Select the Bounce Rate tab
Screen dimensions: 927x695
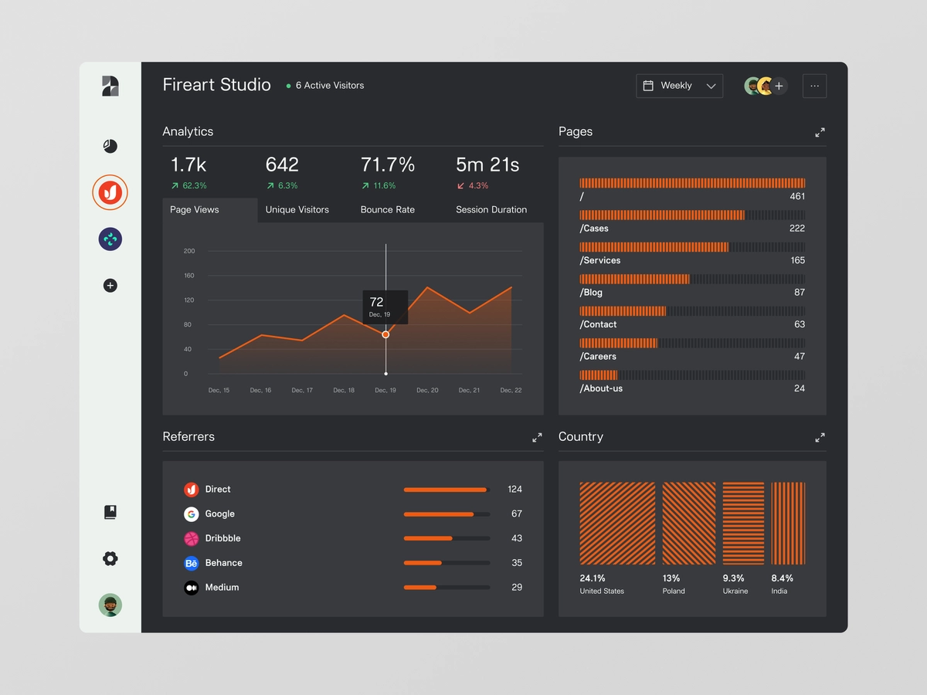(x=387, y=209)
